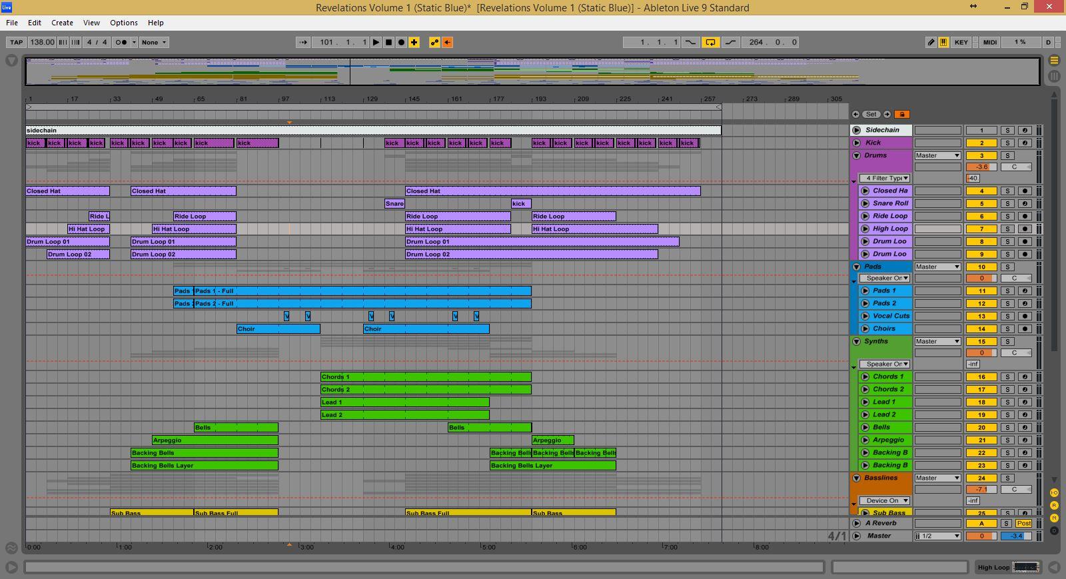Deactivate Chords 1 track with activator 16
Screen dimensions: 1066x579
click(x=981, y=376)
